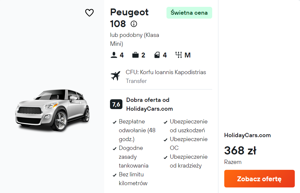
Task: Click the silver car thumbnail image
Action: click(52, 109)
